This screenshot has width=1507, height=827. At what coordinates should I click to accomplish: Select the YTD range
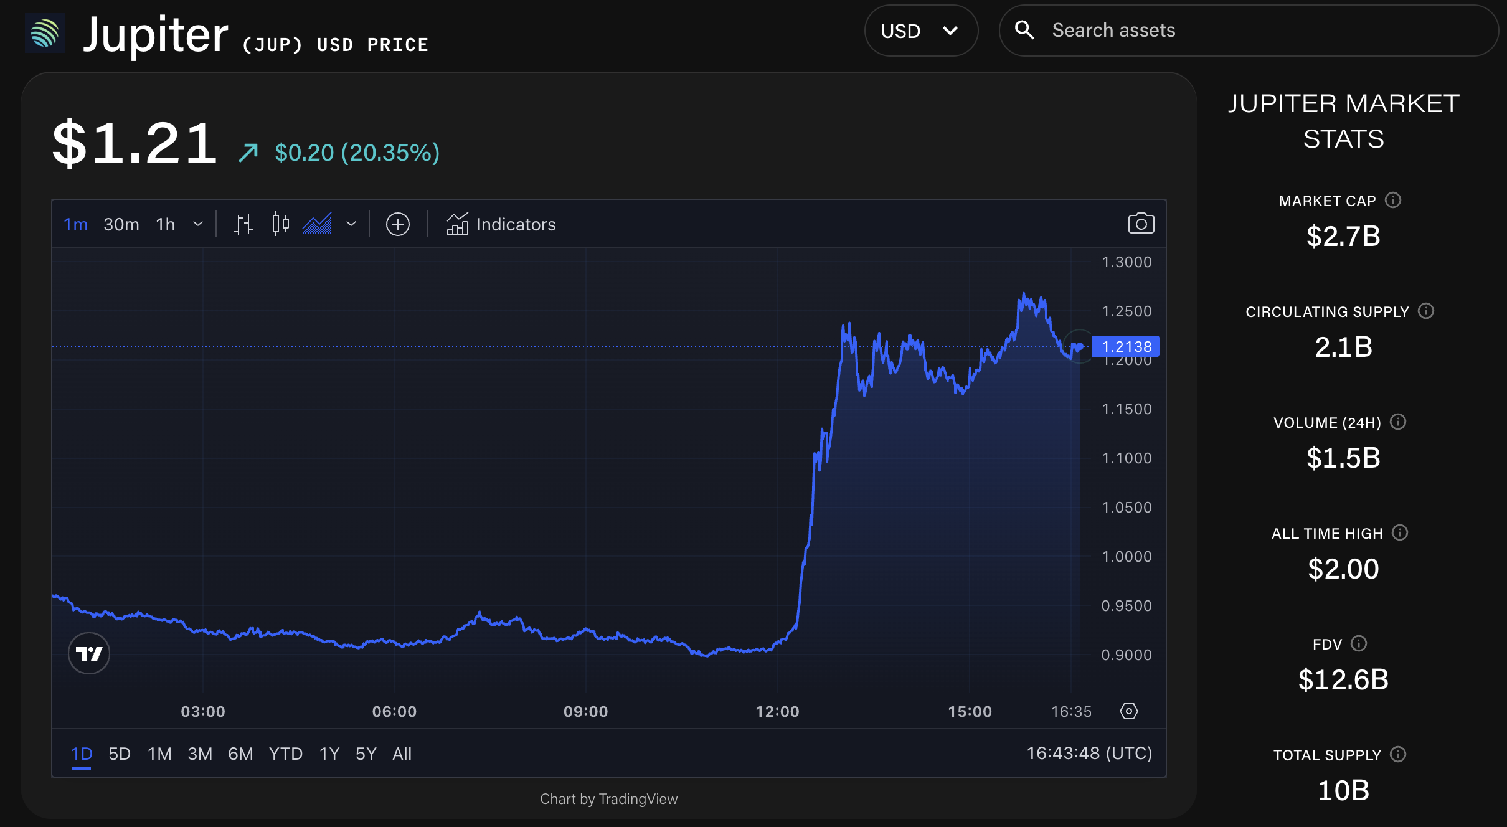[285, 754]
